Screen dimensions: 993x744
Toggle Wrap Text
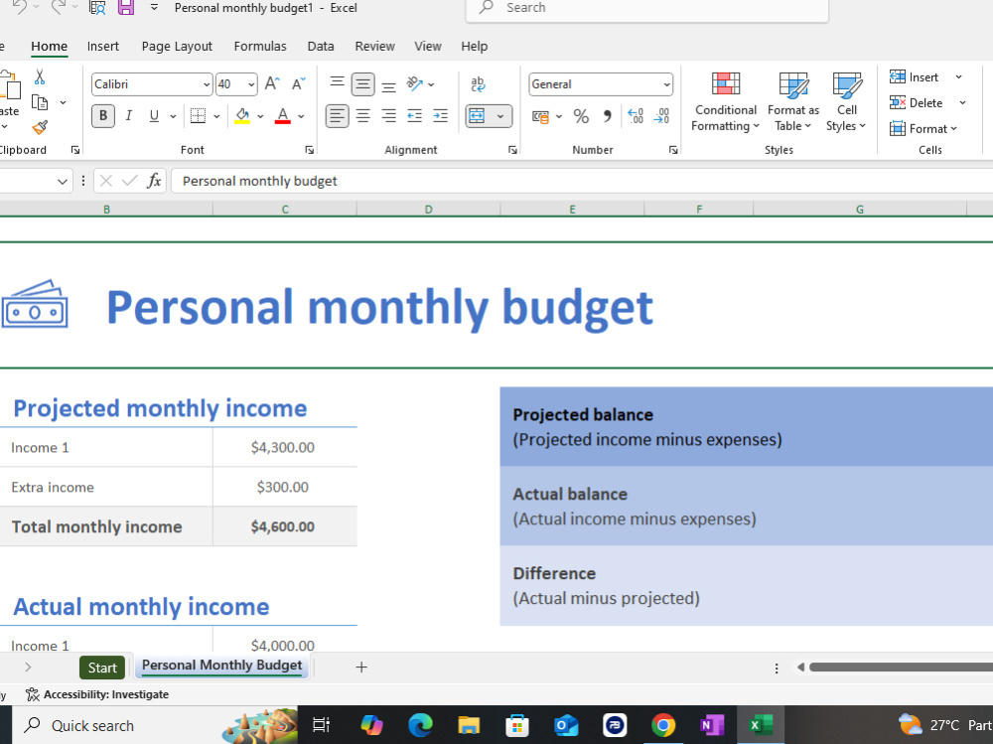pos(479,83)
